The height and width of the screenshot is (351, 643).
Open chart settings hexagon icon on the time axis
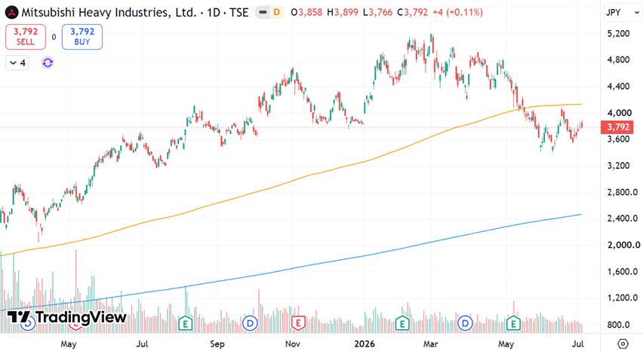(x=623, y=343)
